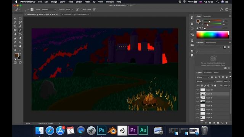The image size is (244, 137).
Task: Enable the Auto Erase checkbox
Action: point(81,10)
